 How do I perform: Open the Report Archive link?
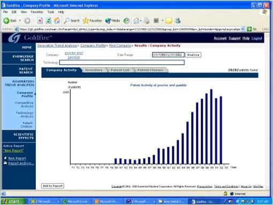(21, 163)
